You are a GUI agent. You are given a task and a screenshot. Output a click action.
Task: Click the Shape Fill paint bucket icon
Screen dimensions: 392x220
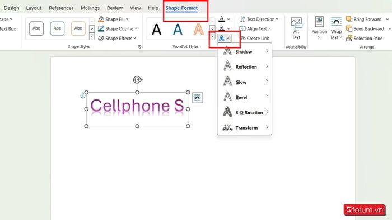tap(101, 19)
